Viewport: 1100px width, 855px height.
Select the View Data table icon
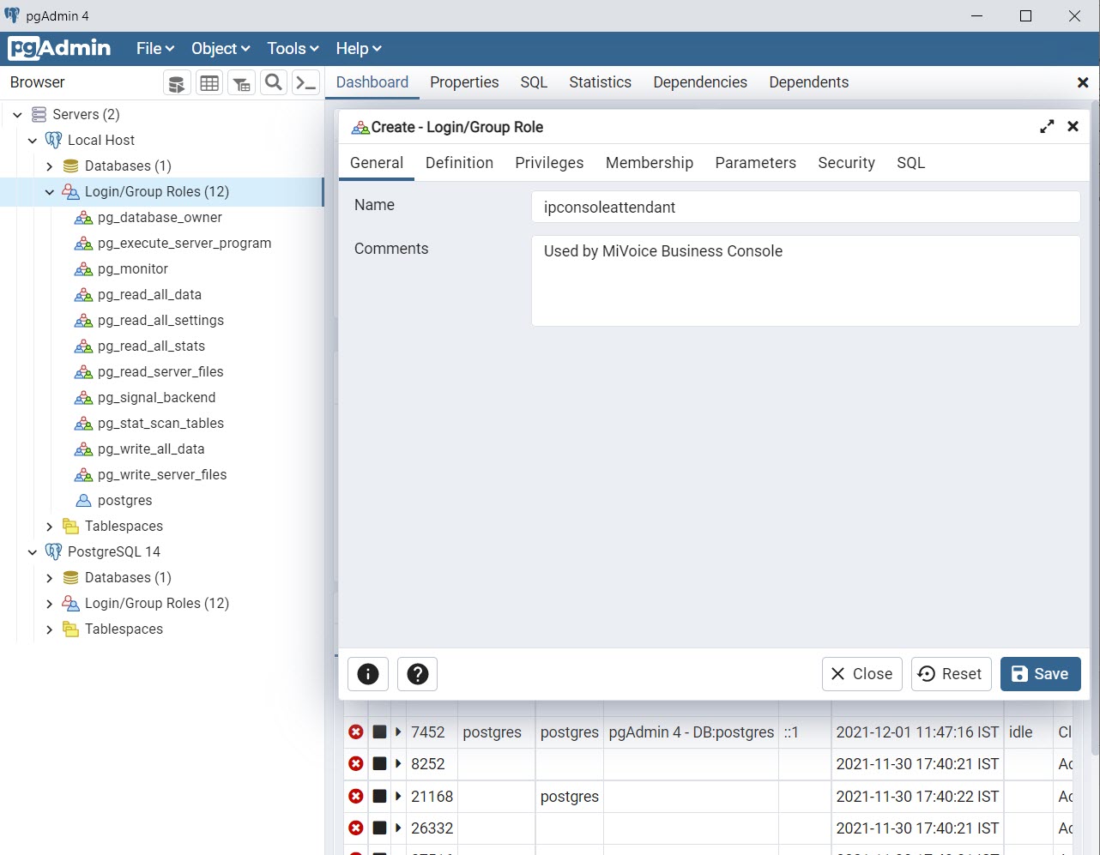point(209,82)
